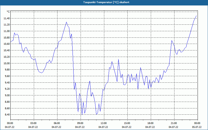The image size is (208, 130).
Task: Select the 8,60 y-axis label
Action: pos(7,108)
